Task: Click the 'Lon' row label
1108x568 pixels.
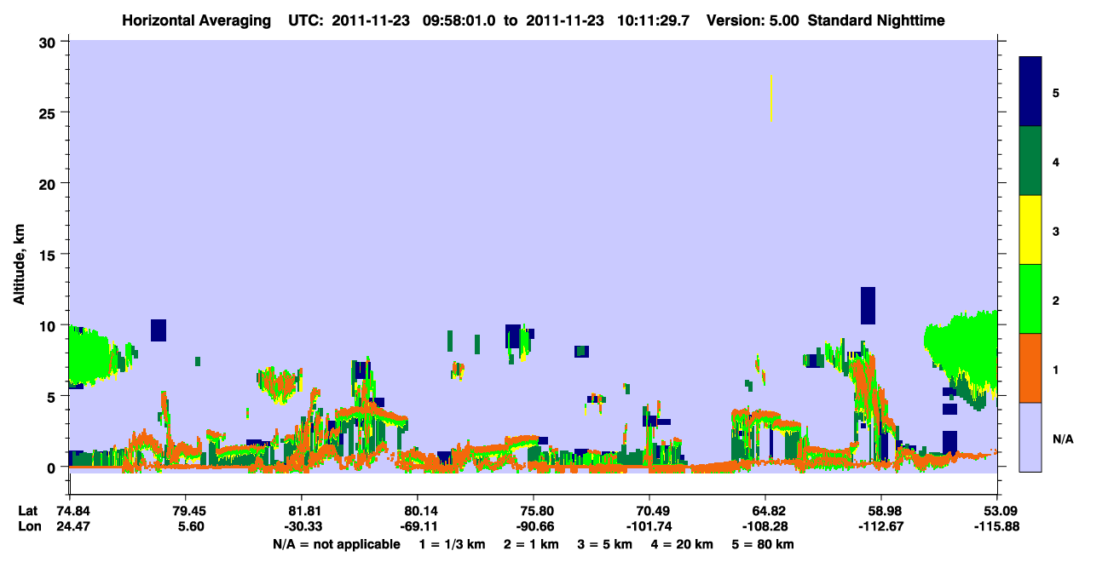Action: click(x=28, y=527)
